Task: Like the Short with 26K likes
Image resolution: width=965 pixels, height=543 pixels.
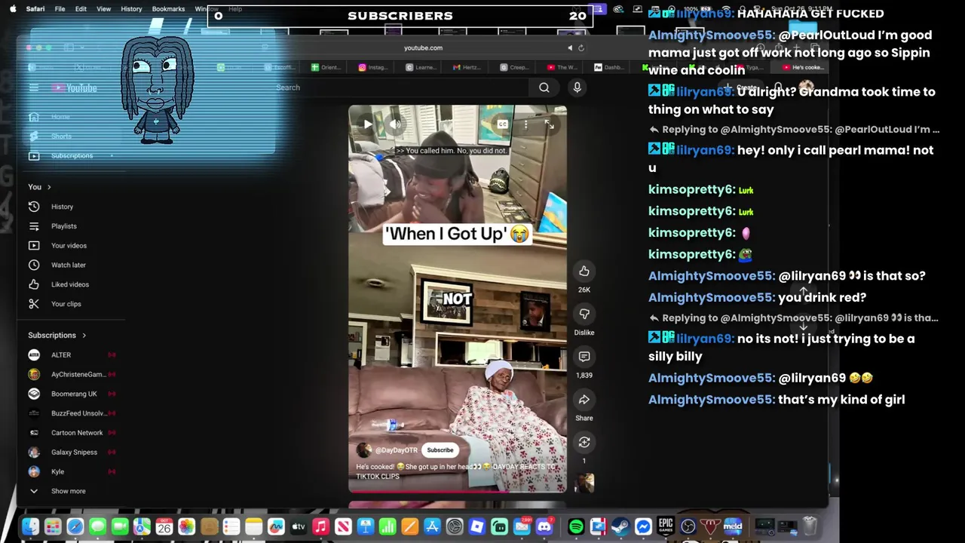Action: pos(584,271)
